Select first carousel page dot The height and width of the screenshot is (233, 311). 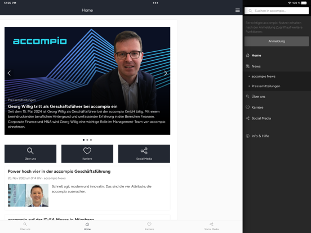point(83,140)
